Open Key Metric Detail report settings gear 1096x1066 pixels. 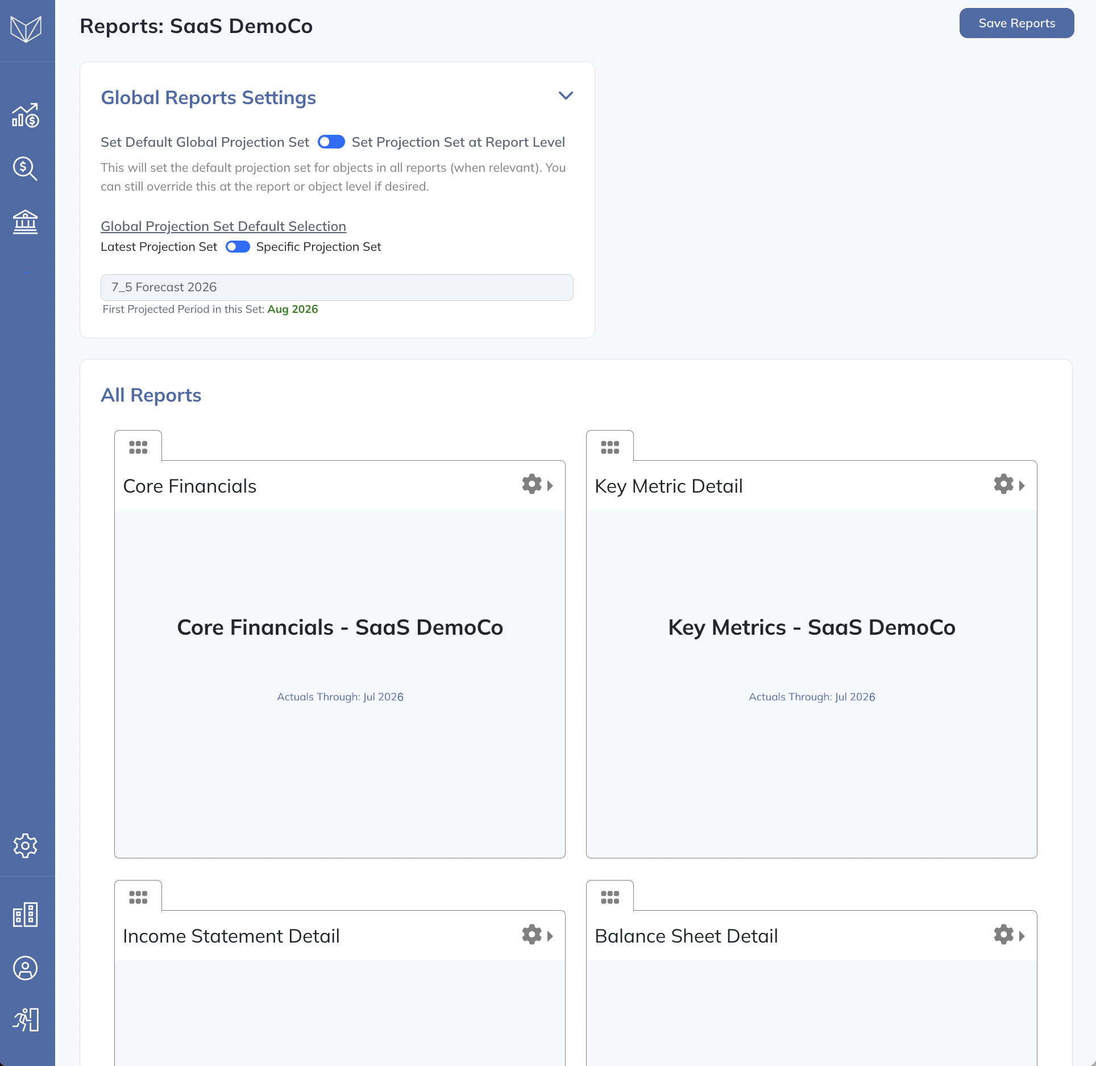(1004, 484)
